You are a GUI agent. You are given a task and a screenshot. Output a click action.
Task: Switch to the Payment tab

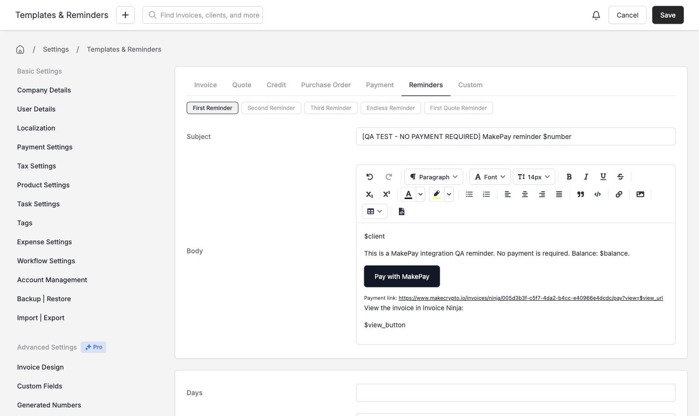(x=380, y=85)
